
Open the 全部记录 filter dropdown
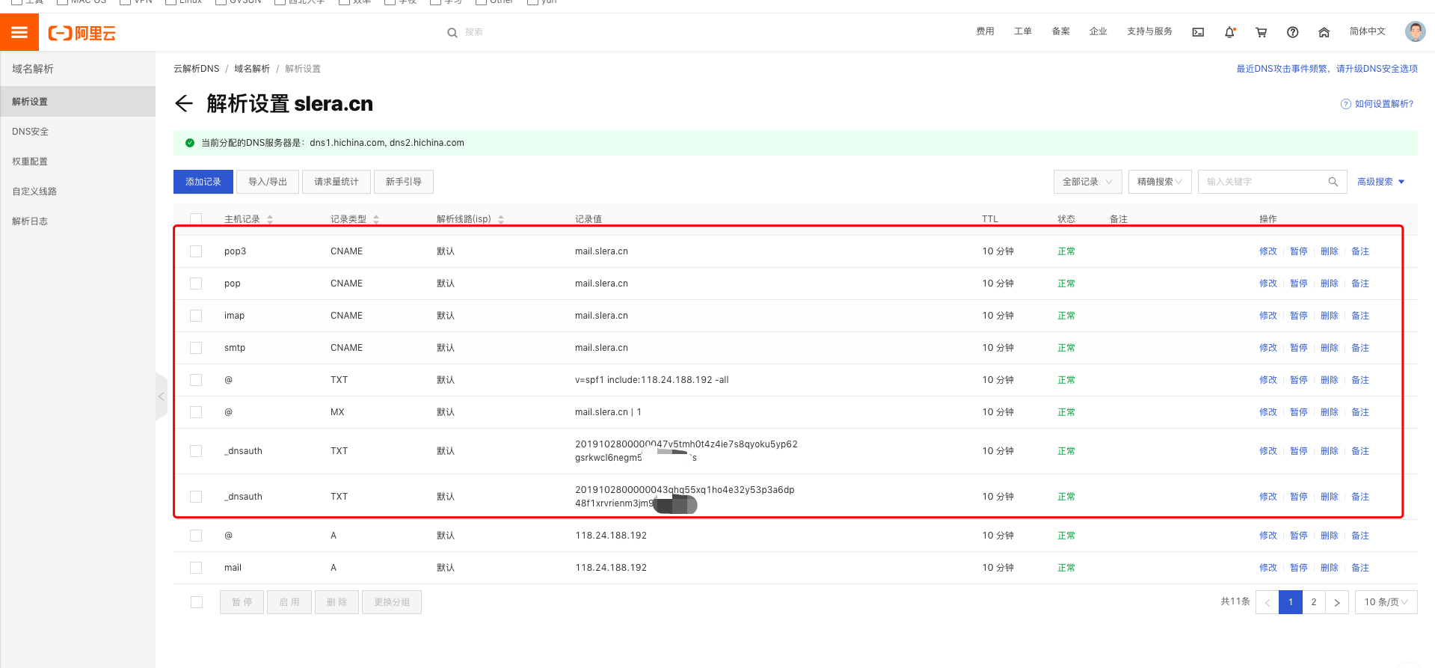(x=1087, y=182)
